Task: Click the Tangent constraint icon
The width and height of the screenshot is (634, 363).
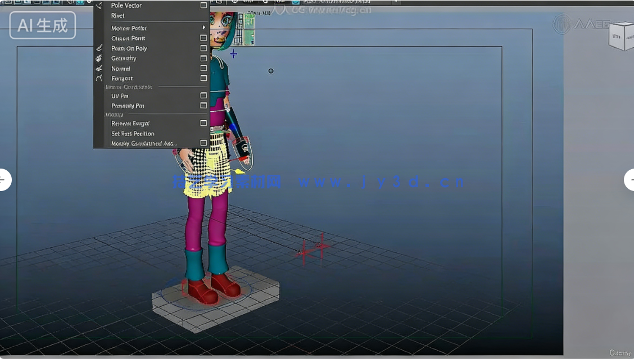Action: coord(99,79)
